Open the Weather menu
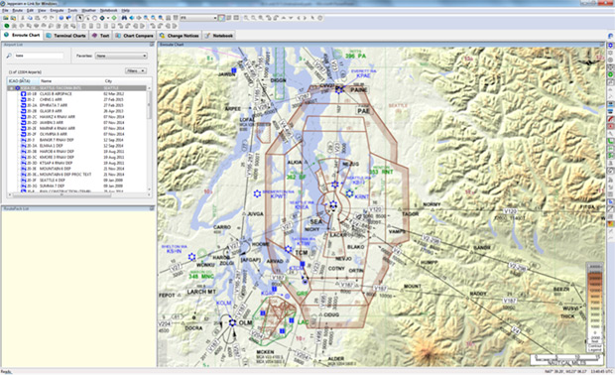Screen dimensions: 615x375 coord(88,10)
